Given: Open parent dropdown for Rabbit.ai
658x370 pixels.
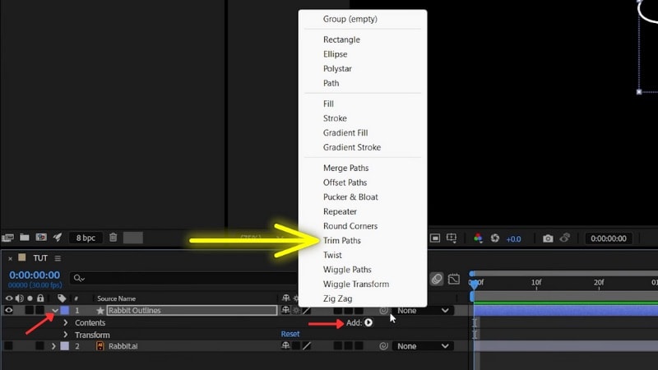Looking at the screenshot, I should (423, 346).
